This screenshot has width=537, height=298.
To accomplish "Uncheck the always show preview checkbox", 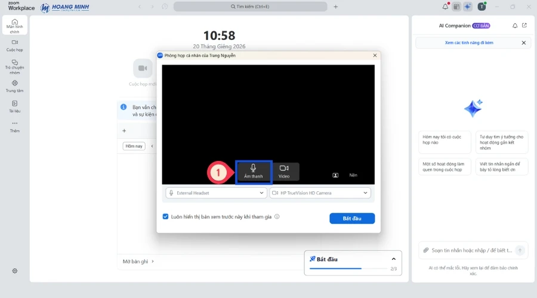I will coord(166,217).
